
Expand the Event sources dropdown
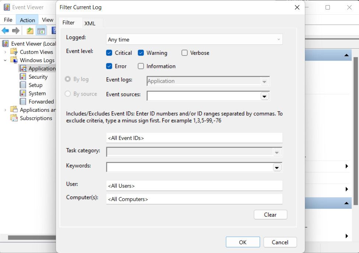point(264,96)
